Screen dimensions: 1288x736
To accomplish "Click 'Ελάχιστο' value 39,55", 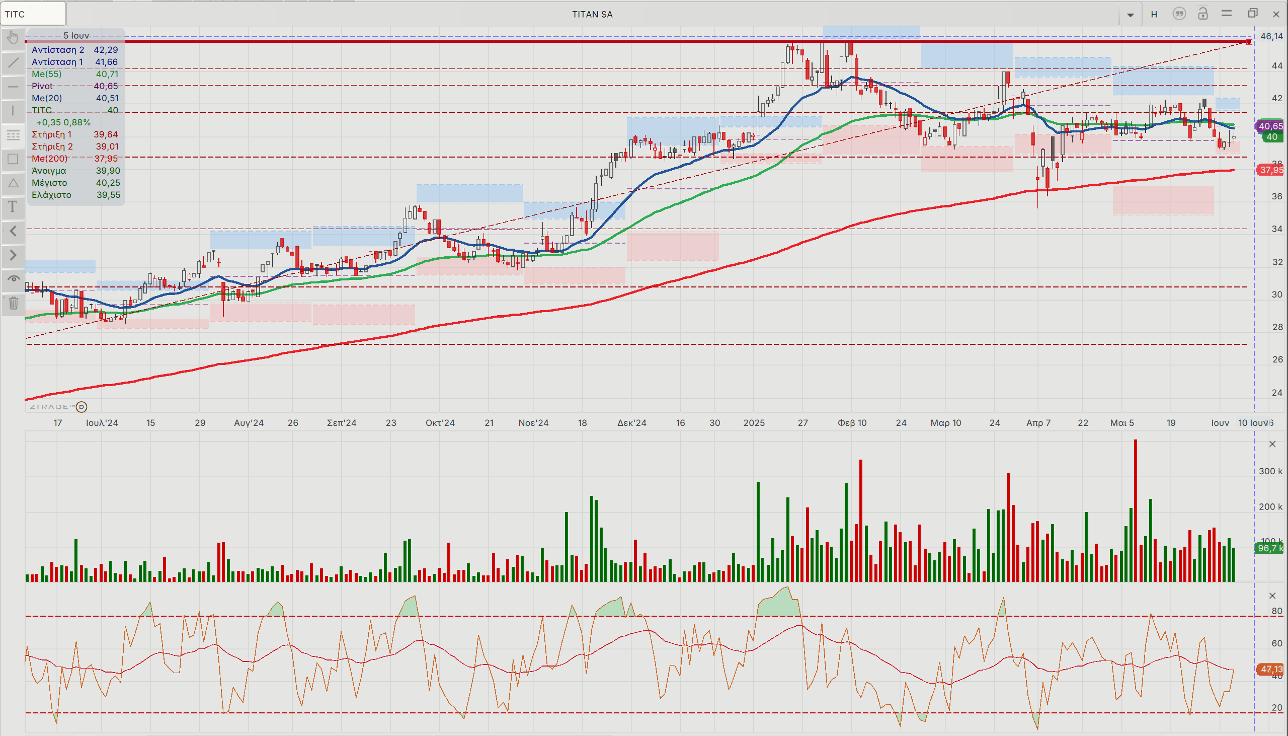I will (108, 195).
